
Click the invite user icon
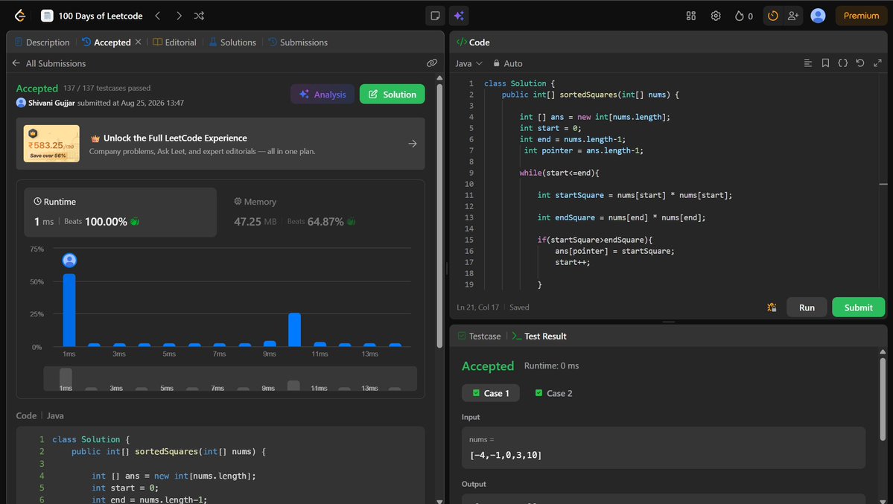coord(792,16)
